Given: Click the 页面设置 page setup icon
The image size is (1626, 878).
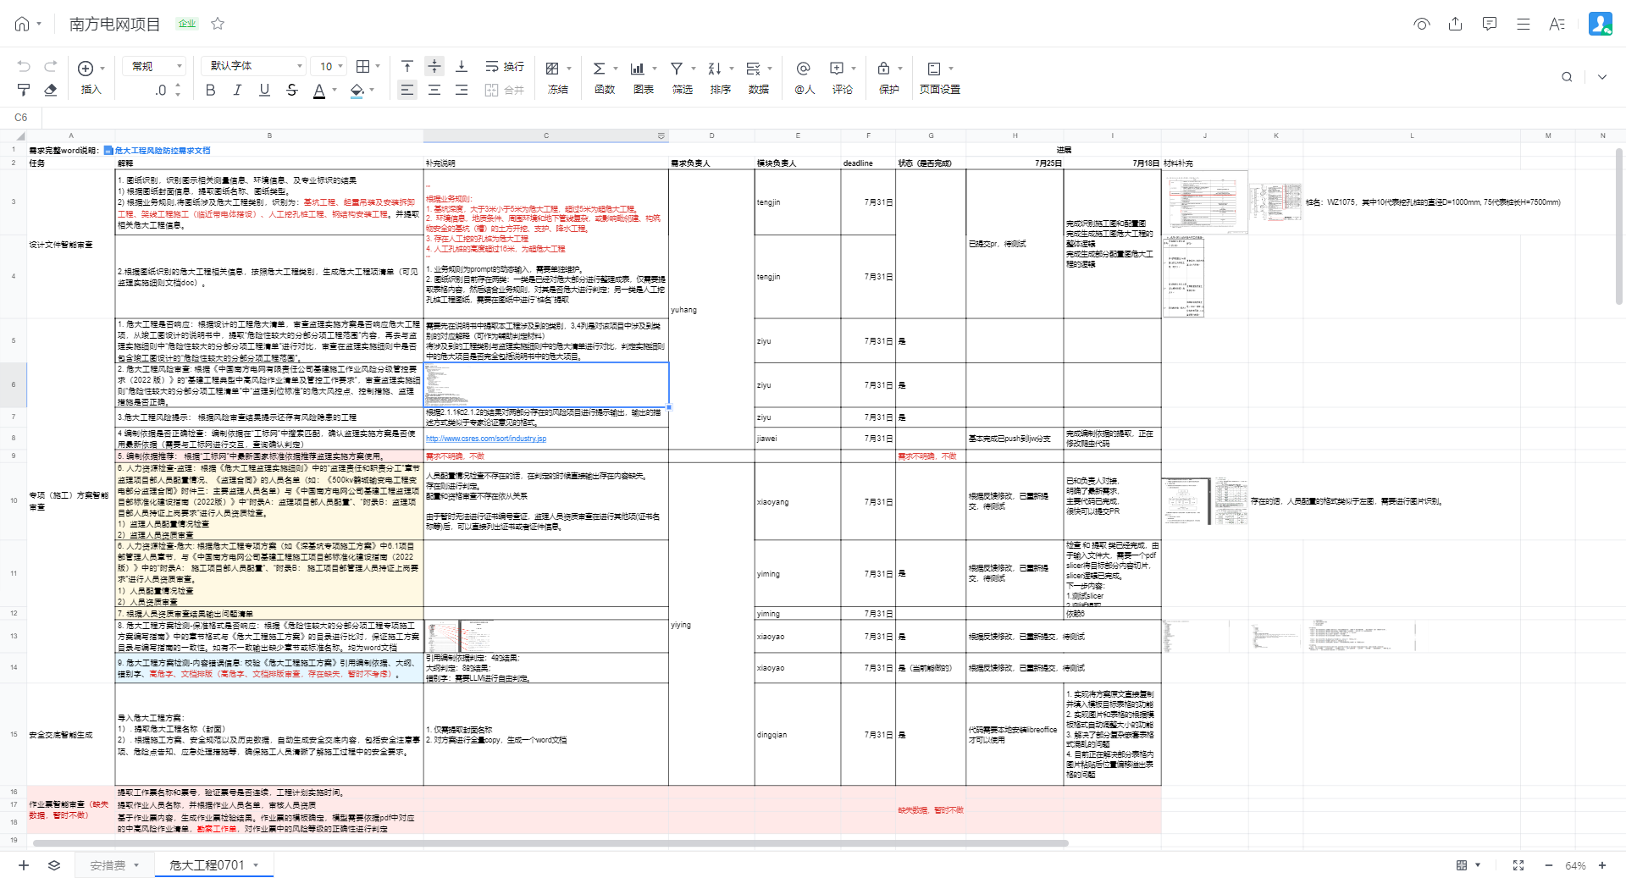Looking at the screenshot, I should pyautogui.click(x=934, y=68).
